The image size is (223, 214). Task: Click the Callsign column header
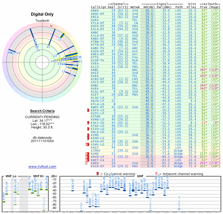coord(98,7)
